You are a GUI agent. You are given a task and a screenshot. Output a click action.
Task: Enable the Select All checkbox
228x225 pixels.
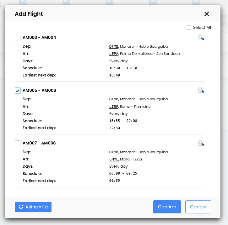coord(189,28)
